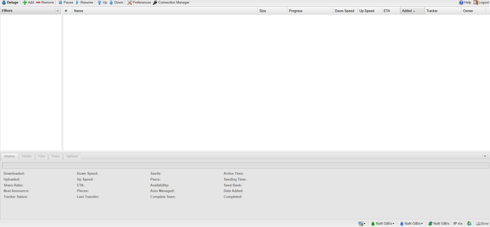This screenshot has height=227, width=490.
Task: Click the Up Speed column header
Action: pyautogui.click(x=369, y=11)
